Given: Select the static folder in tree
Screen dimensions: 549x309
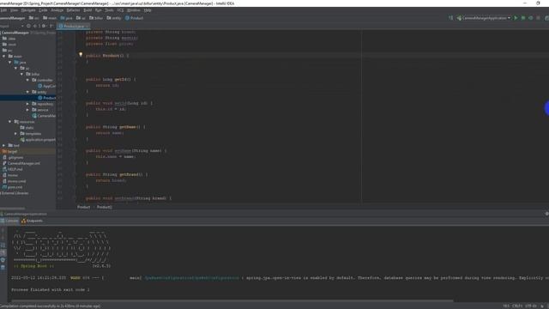Looking at the screenshot, I should pos(27,128).
